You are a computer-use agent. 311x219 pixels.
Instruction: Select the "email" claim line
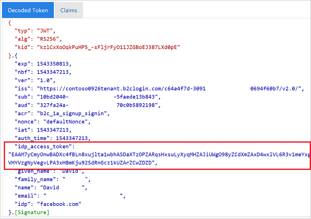[x=70, y=196]
